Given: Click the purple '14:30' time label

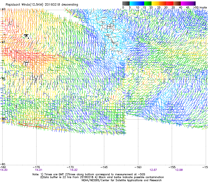Looking at the screenshot, I should click(4, 170).
